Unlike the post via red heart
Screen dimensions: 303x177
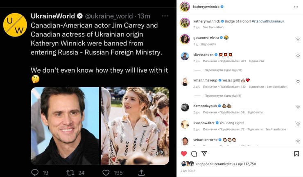click(x=184, y=154)
